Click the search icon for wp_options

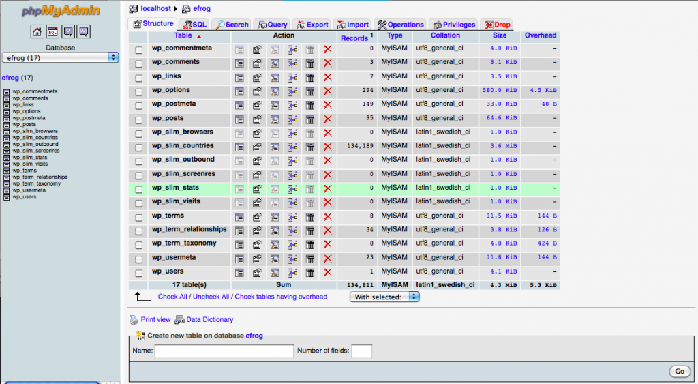[275, 91]
